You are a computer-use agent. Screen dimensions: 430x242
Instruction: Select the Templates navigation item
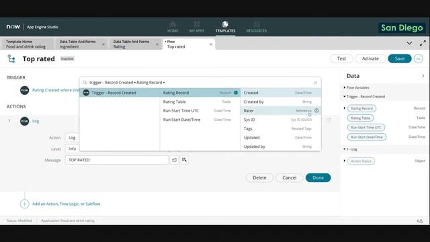225,27
